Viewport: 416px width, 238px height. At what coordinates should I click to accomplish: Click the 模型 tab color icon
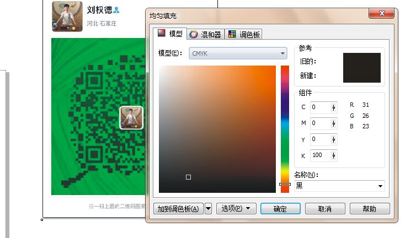pyautogui.click(x=161, y=33)
